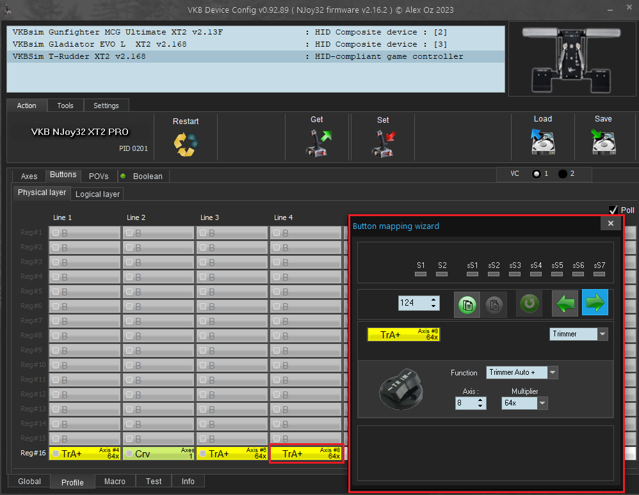Image resolution: width=639 pixels, height=495 pixels.
Task: Toggle the Poll checkbox
Action: 613,210
